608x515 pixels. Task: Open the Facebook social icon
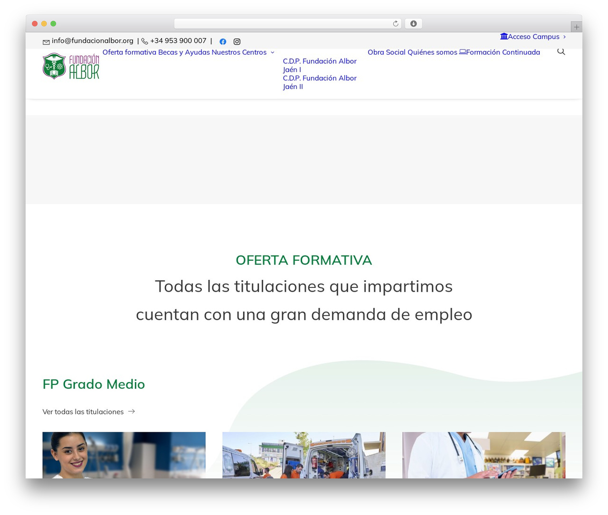tap(223, 42)
